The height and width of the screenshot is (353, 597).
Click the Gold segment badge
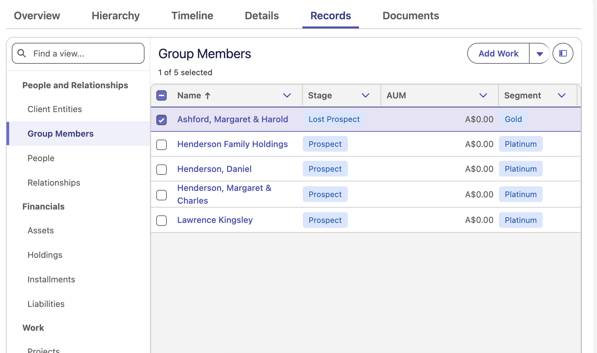click(x=513, y=119)
